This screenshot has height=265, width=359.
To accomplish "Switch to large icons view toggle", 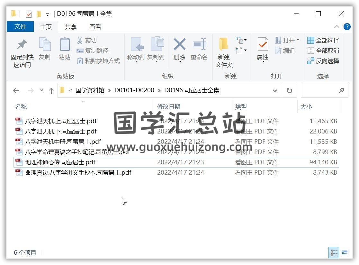I will click(x=344, y=253).
